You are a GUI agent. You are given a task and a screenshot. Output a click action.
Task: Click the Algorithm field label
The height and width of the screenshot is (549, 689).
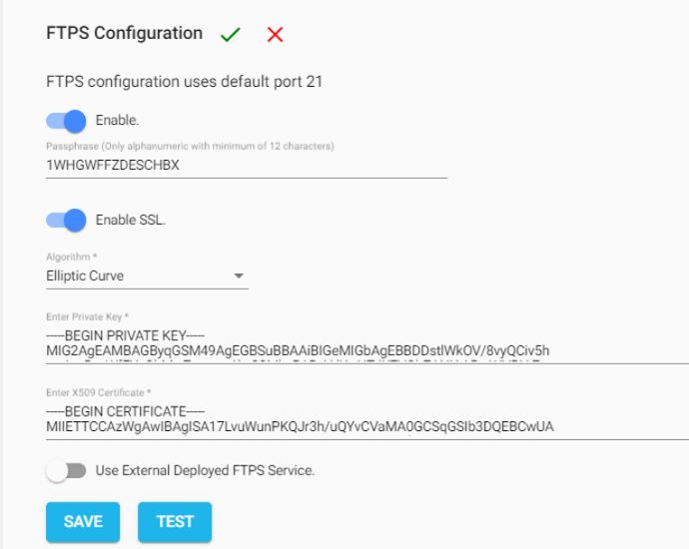point(71,257)
